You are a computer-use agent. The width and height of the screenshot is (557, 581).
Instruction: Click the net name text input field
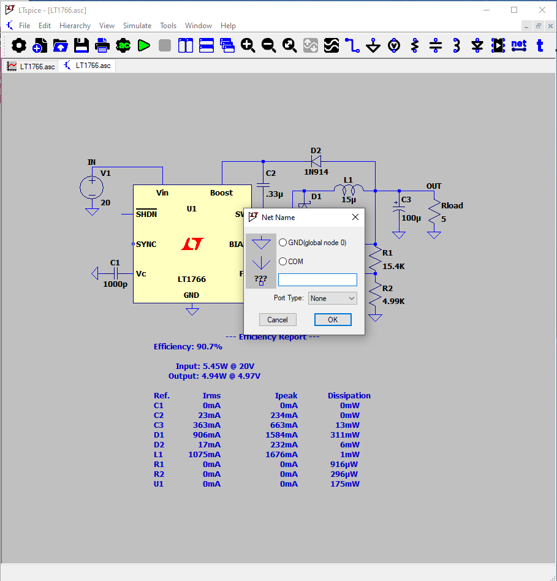coord(317,280)
